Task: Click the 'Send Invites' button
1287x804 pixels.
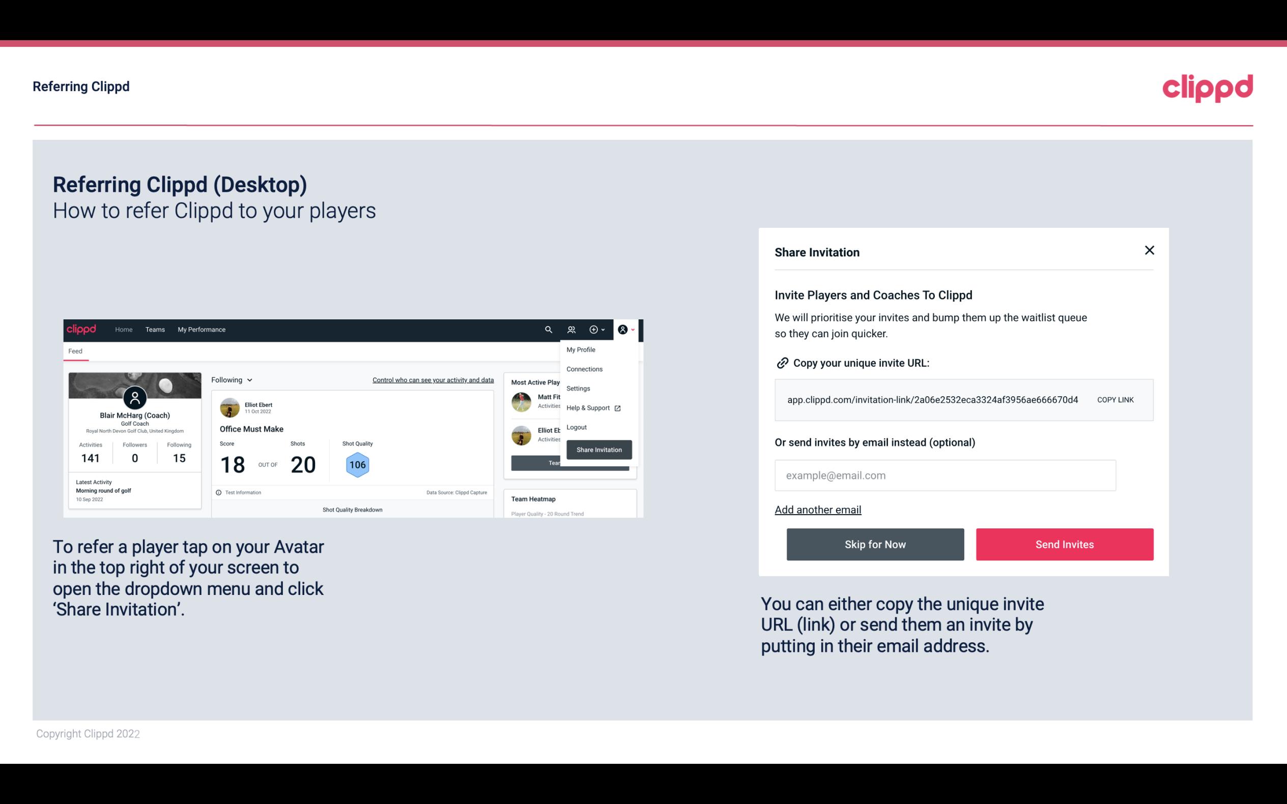Action: coord(1065,545)
